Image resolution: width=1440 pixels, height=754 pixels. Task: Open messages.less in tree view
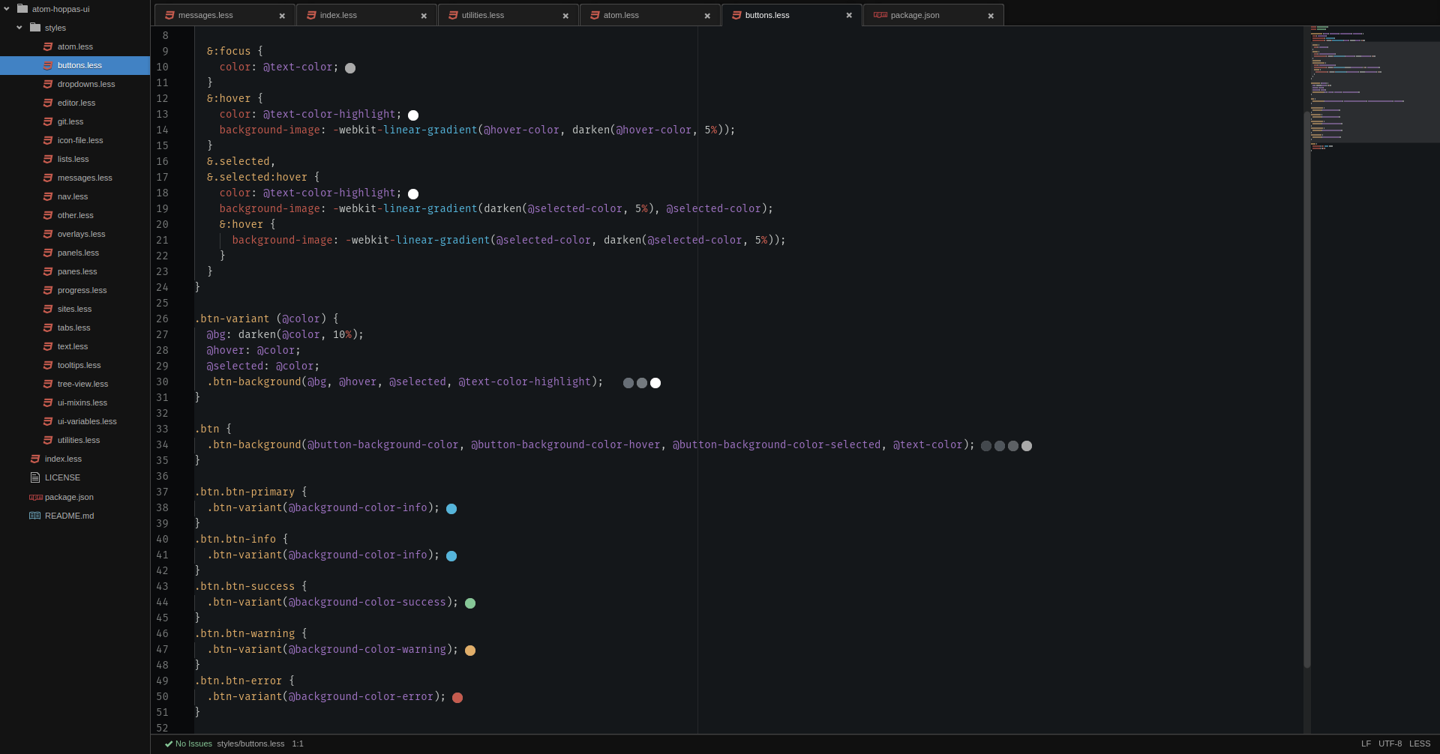(75, 178)
